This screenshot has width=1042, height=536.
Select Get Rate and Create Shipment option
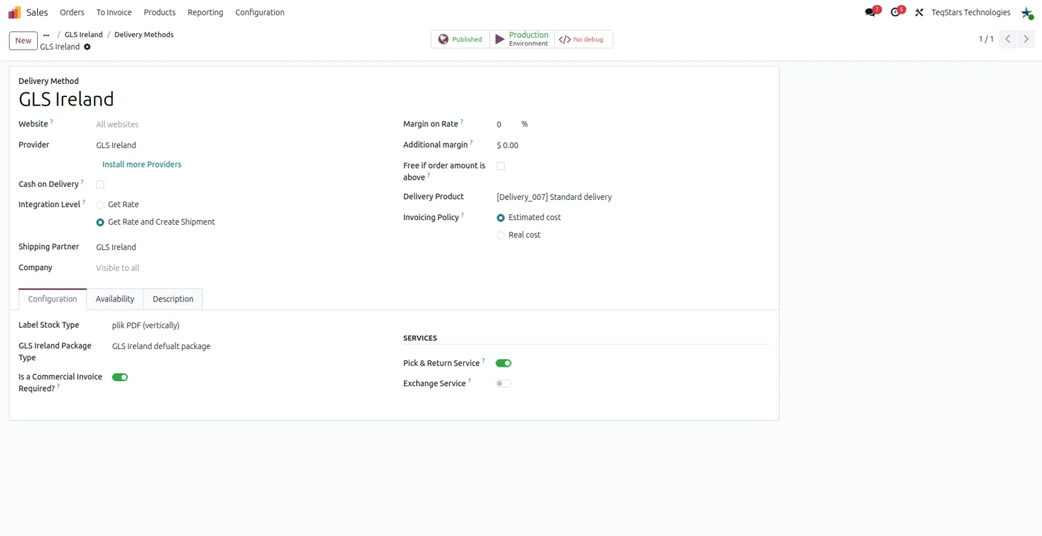pyautogui.click(x=100, y=223)
